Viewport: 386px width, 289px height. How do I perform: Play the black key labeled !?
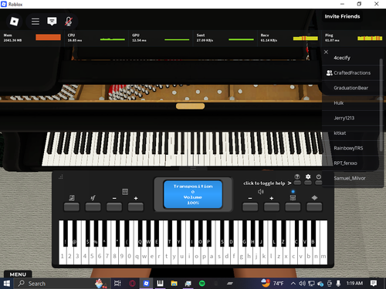(66, 234)
